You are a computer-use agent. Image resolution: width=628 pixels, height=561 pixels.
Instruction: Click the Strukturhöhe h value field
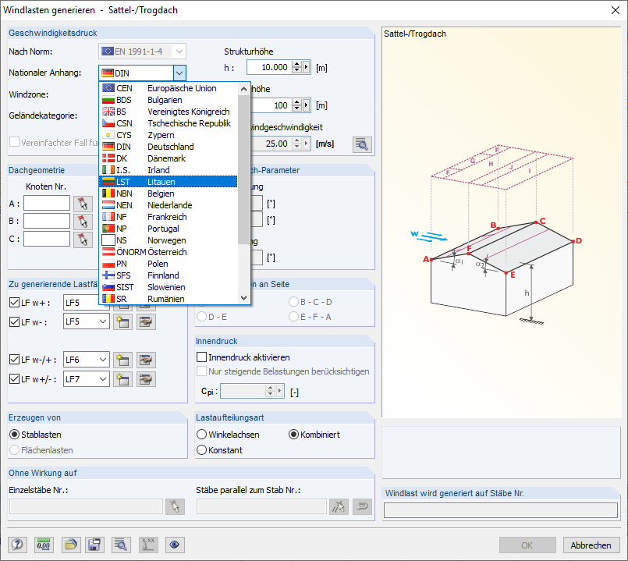pyautogui.click(x=270, y=67)
